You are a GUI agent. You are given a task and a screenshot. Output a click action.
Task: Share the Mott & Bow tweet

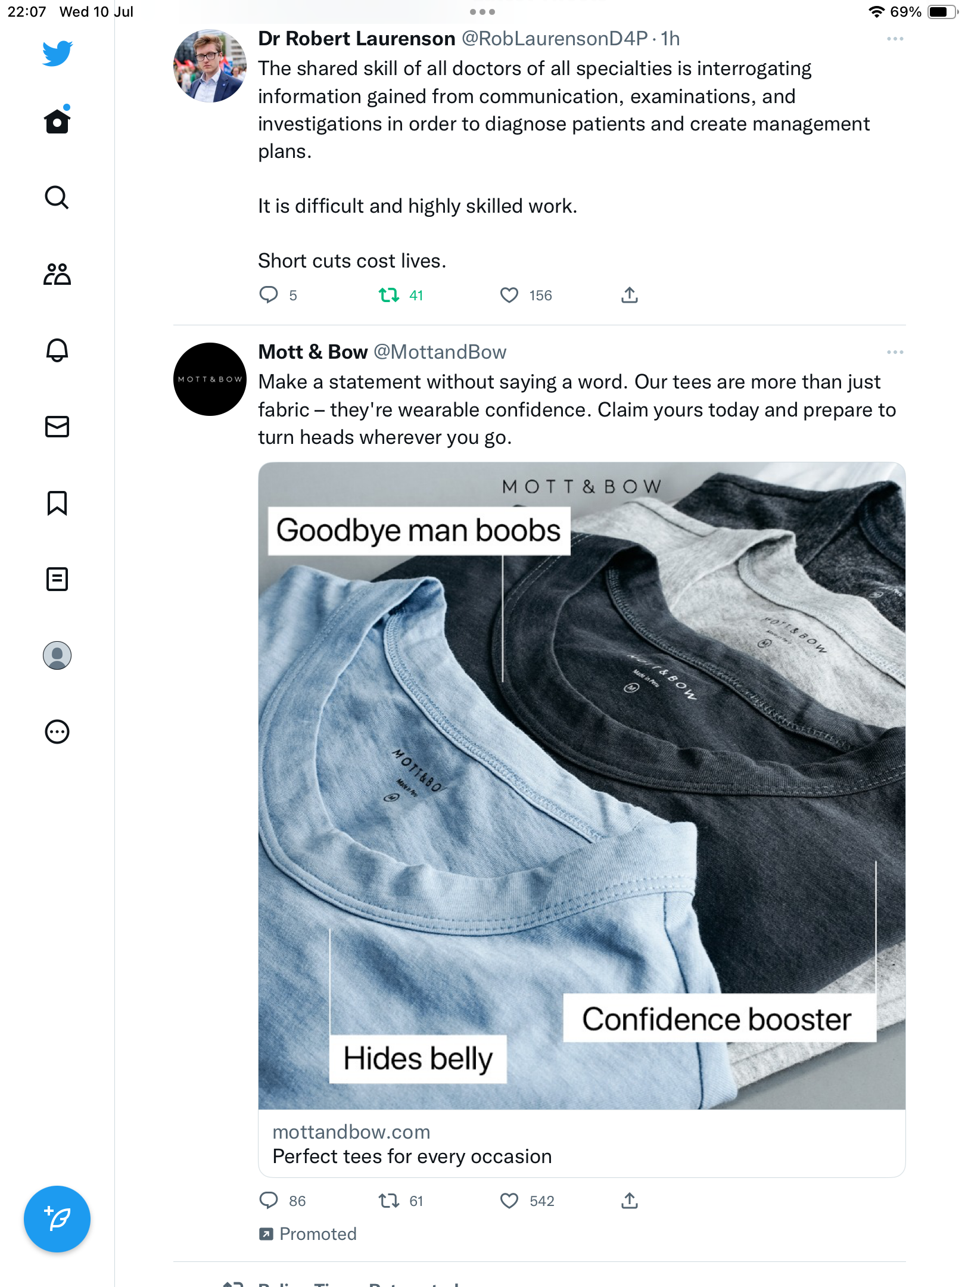(x=630, y=1201)
